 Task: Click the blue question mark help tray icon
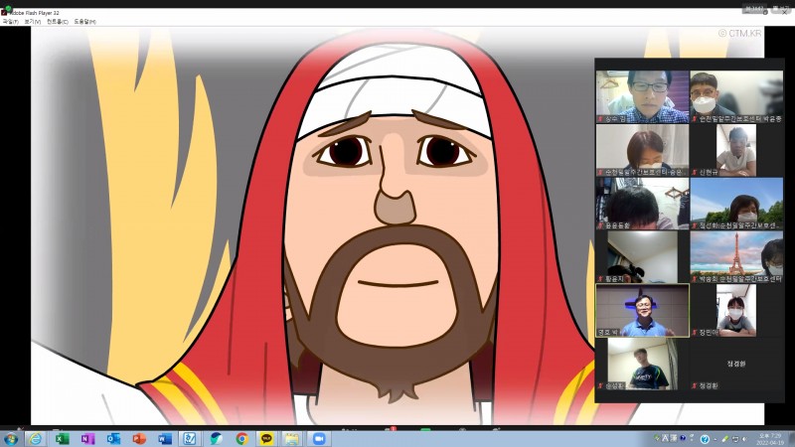pyautogui.click(x=705, y=439)
